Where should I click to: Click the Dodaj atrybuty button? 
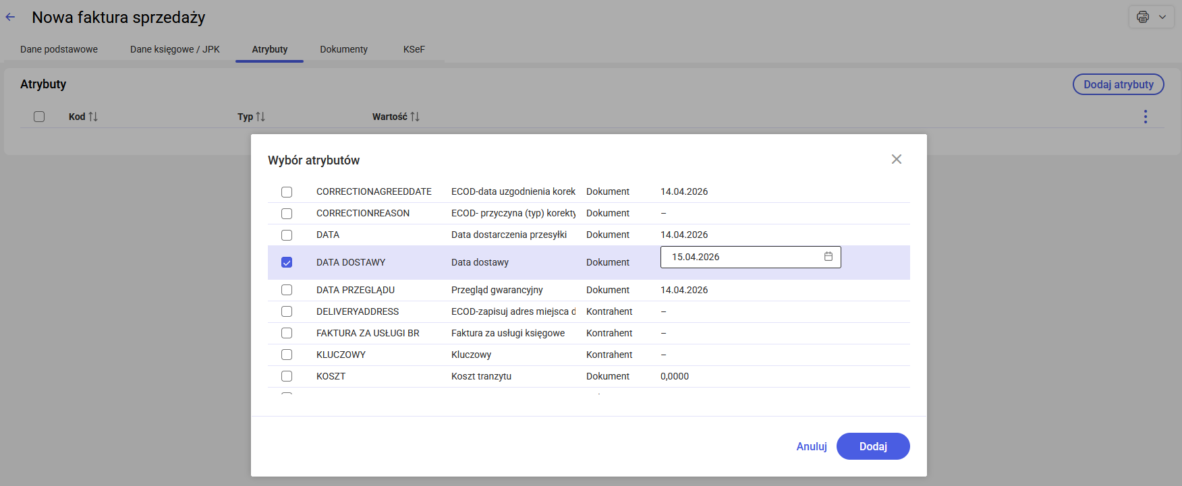(1118, 84)
